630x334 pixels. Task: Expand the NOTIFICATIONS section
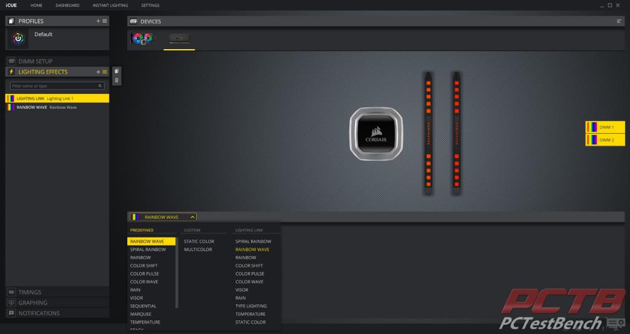[x=57, y=313]
